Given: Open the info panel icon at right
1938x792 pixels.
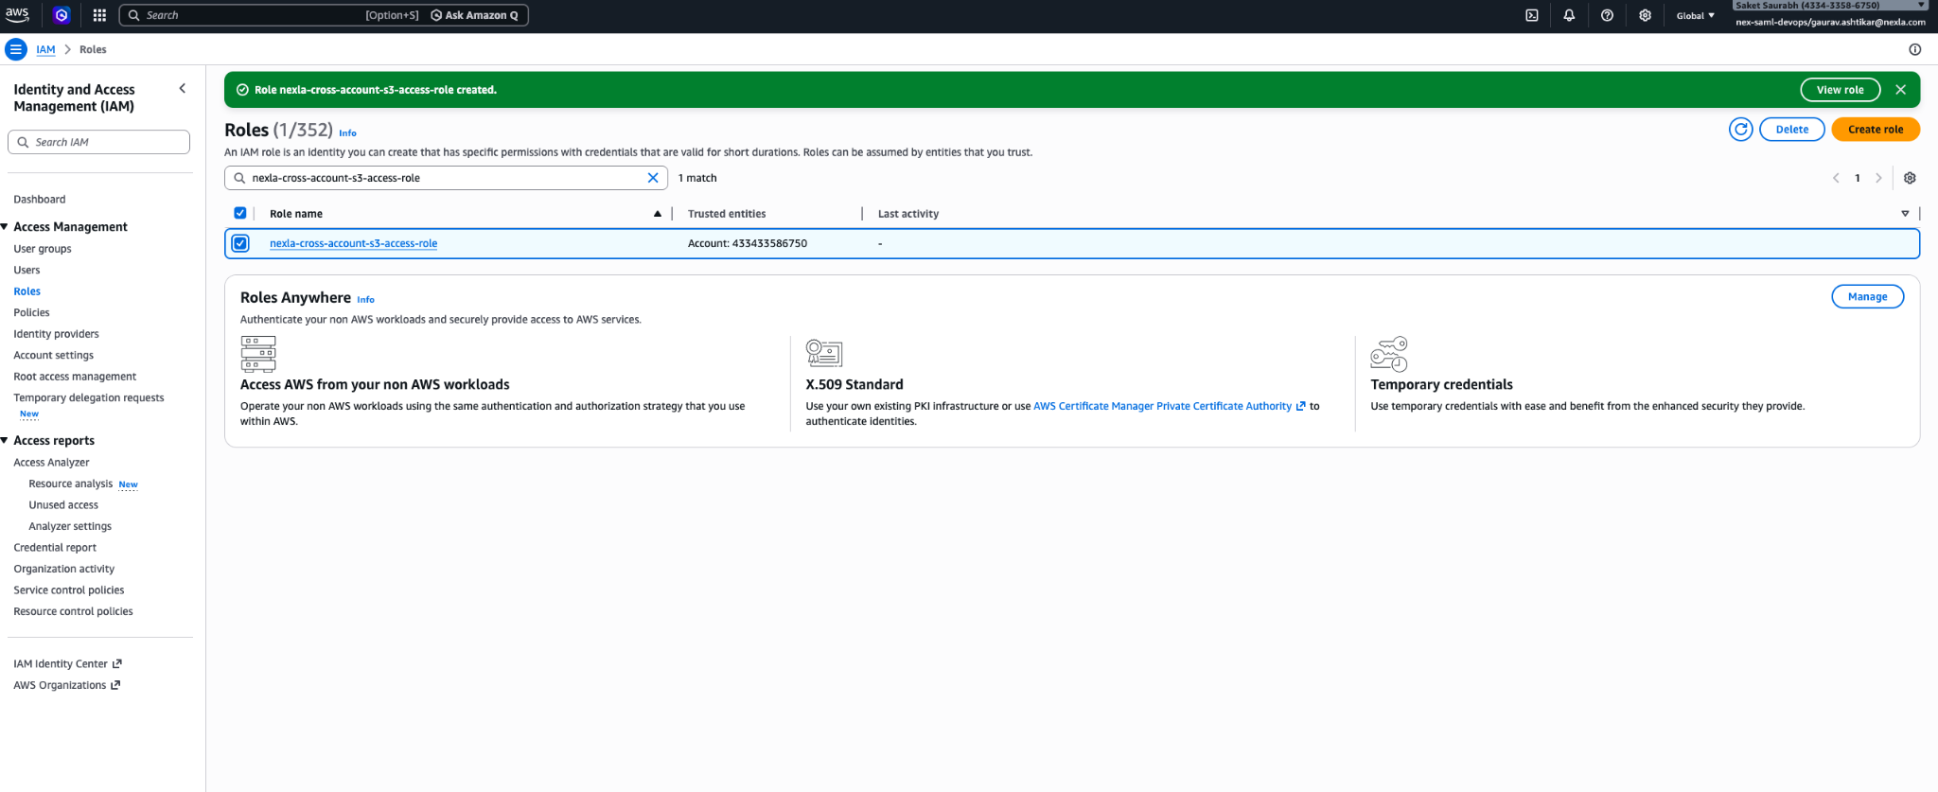Looking at the screenshot, I should [1914, 49].
